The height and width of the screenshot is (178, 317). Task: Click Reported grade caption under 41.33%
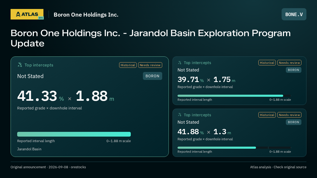click(49, 108)
